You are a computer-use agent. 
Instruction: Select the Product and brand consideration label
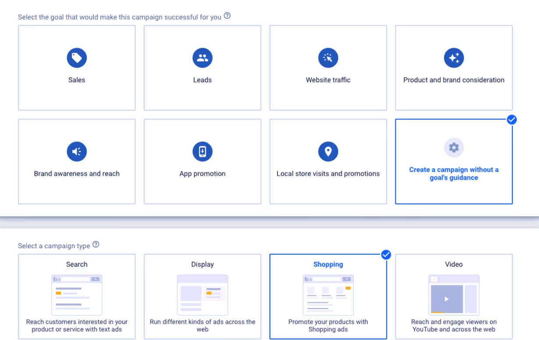click(x=454, y=80)
